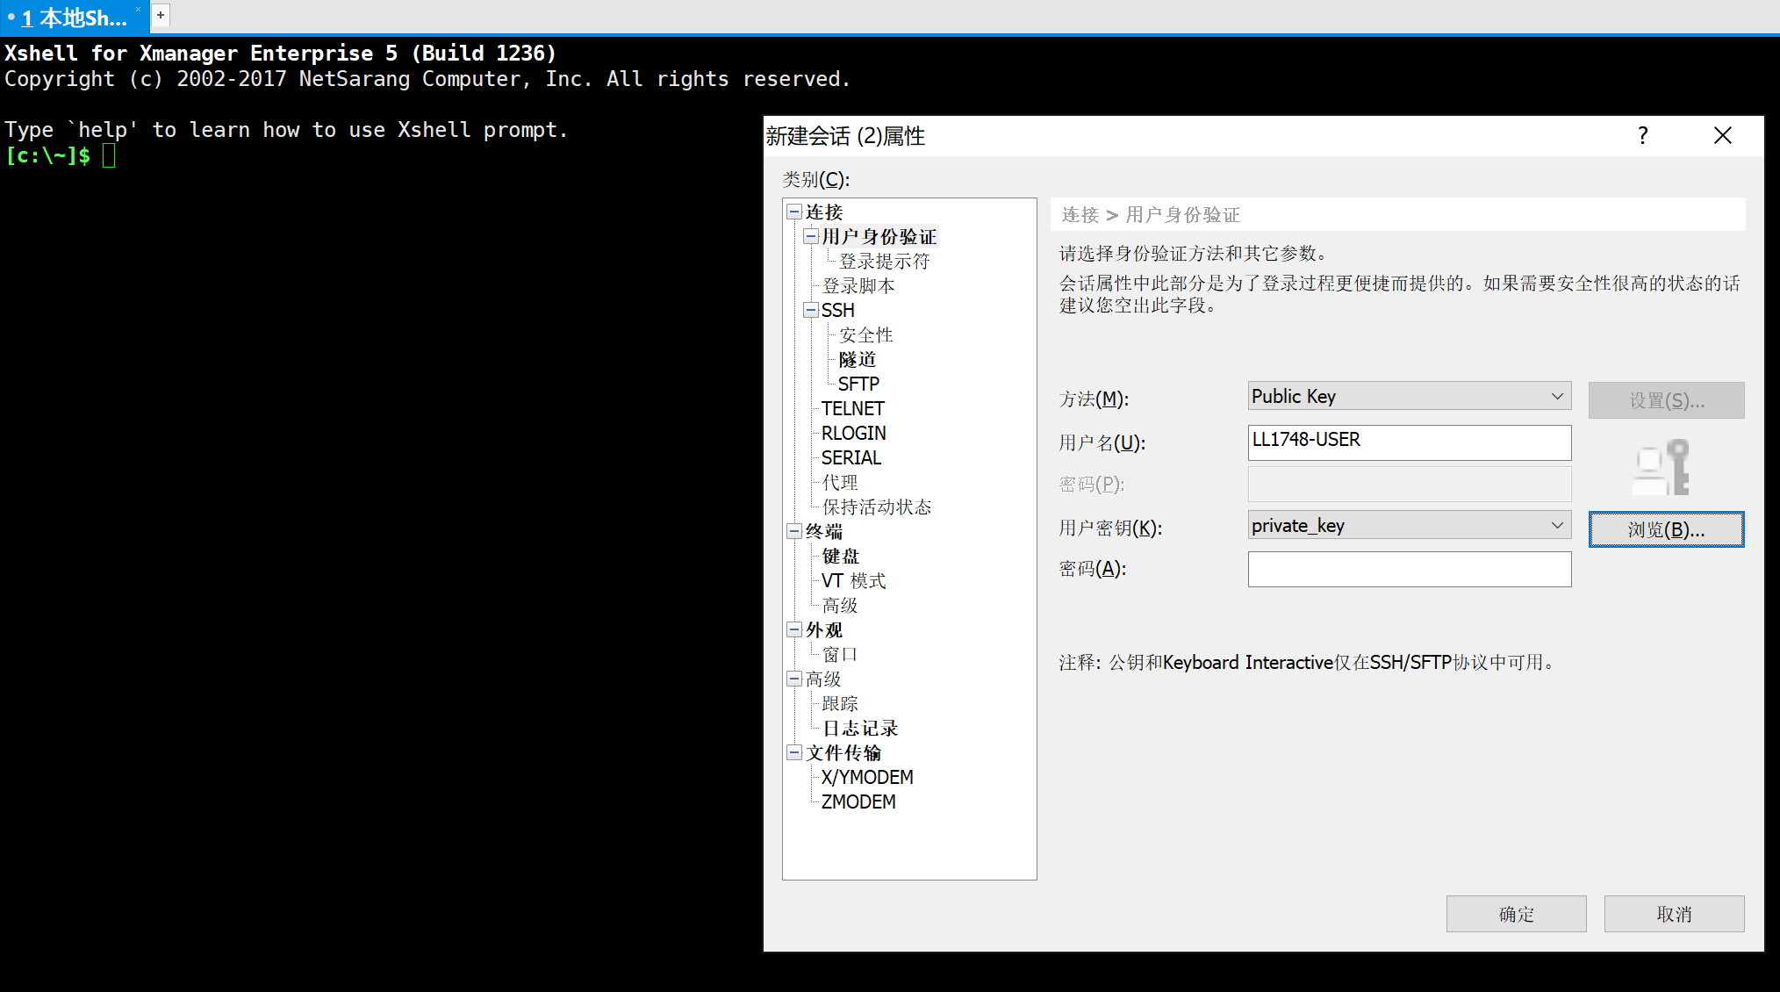The height and width of the screenshot is (992, 1780).
Task: Click the 确定 confirm button
Action: tap(1516, 913)
